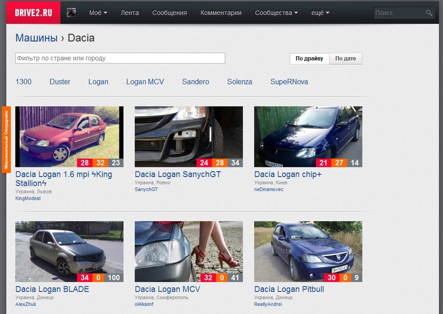Screen dimensions: 443x314
Task: Visit ol4iksimf user profile
Action: point(144,304)
